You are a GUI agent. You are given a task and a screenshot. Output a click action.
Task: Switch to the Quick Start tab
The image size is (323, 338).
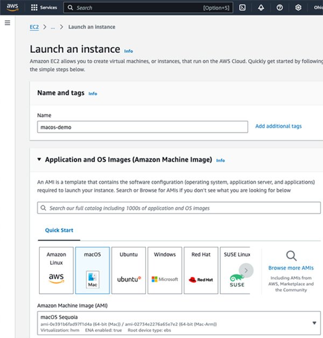tap(59, 230)
